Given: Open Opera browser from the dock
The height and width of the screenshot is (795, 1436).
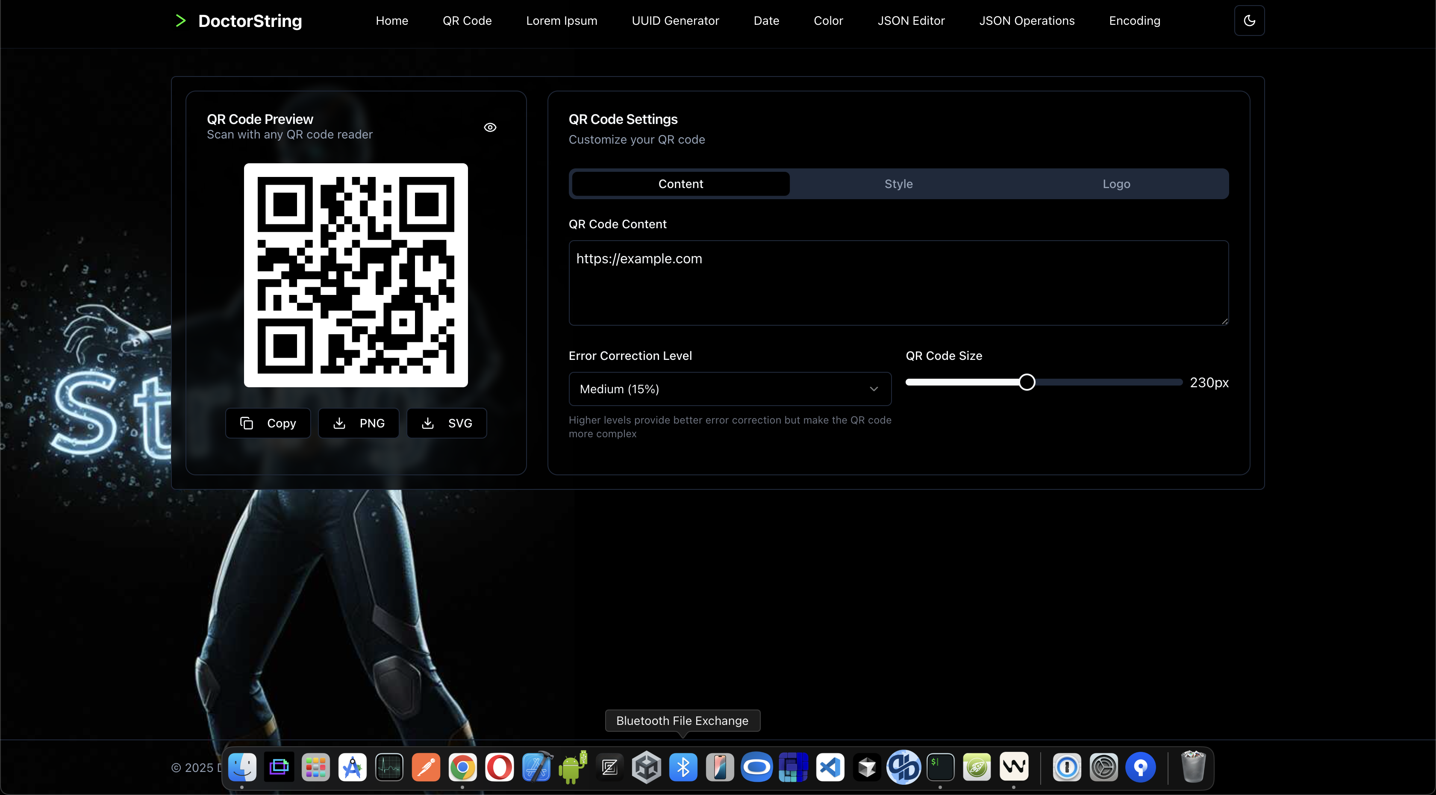Looking at the screenshot, I should point(500,768).
